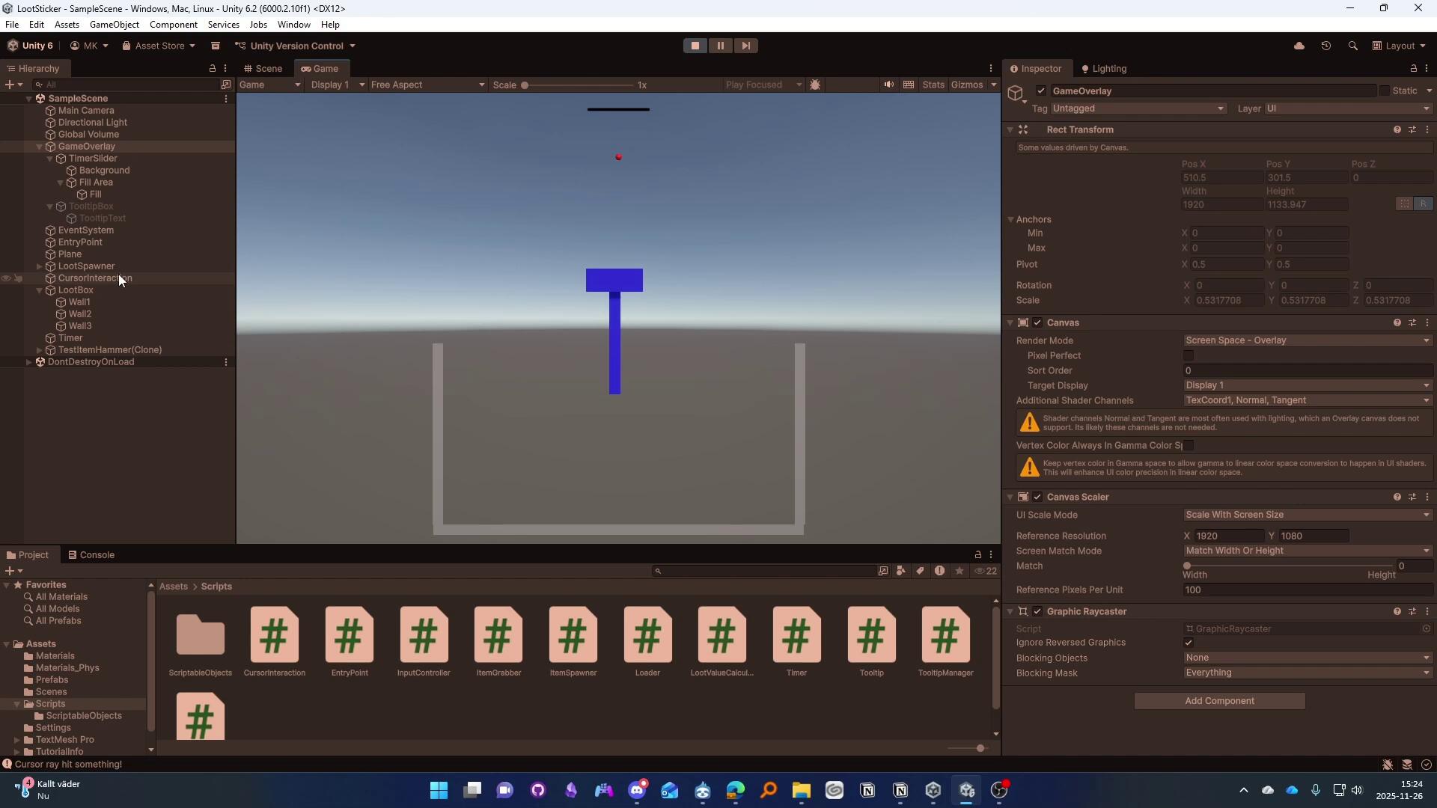Open the Render Mode dropdown
Viewport: 1437px width, 808px height.
pos(1308,340)
